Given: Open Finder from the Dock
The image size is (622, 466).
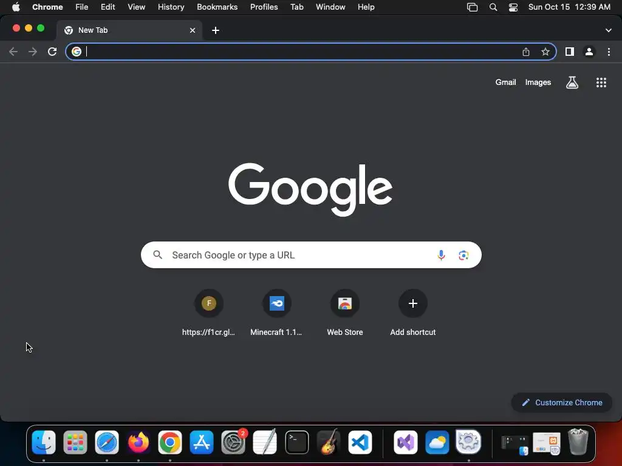Looking at the screenshot, I should point(44,442).
